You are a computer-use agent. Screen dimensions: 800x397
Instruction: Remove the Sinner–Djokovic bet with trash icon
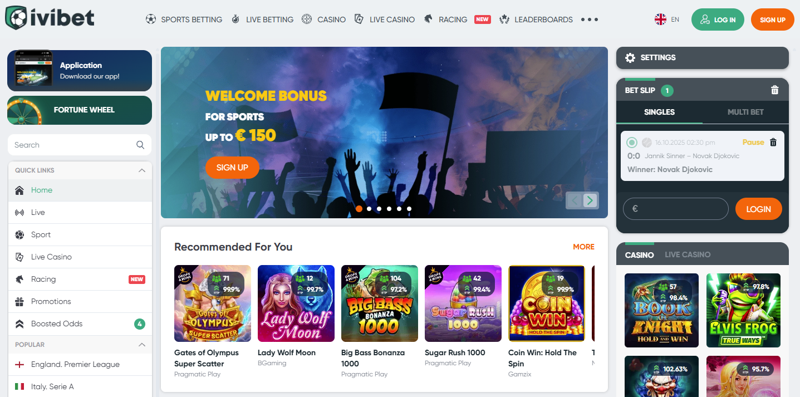pos(773,142)
